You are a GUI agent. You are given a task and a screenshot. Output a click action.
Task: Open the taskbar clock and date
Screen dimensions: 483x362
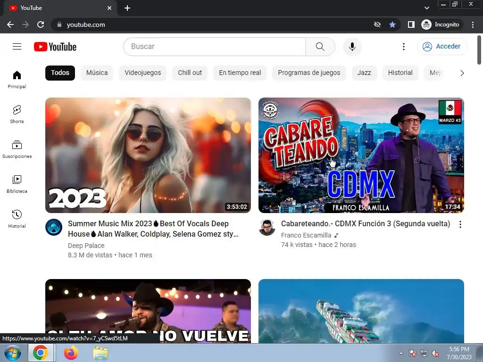point(459,353)
